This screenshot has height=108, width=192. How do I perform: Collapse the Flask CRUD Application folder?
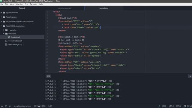click(x=1, y=26)
